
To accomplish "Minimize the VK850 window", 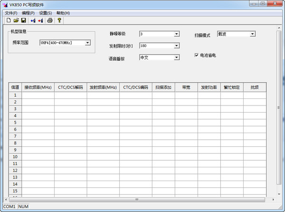I will 254,4.
